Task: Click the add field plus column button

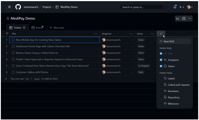Action: (x=161, y=34)
